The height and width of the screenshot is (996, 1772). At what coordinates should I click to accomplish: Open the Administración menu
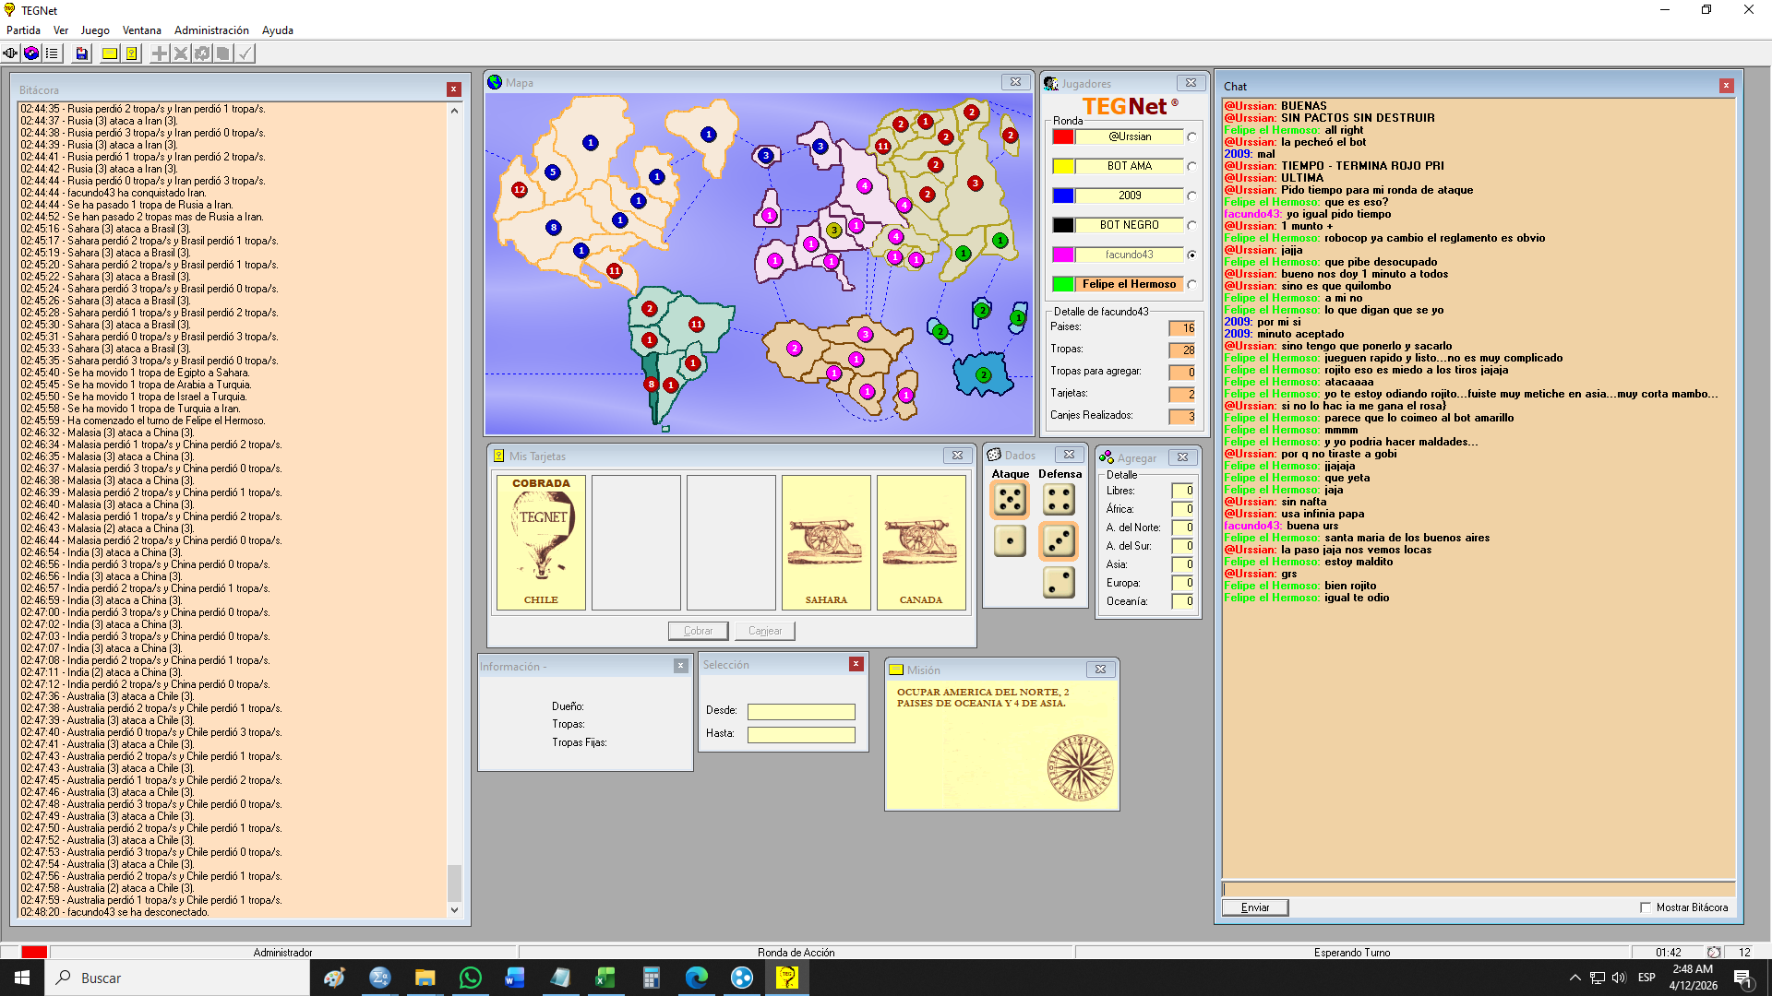click(x=211, y=30)
